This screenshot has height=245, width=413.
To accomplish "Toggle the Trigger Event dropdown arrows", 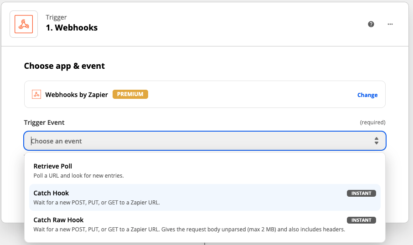I will [x=377, y=141].
